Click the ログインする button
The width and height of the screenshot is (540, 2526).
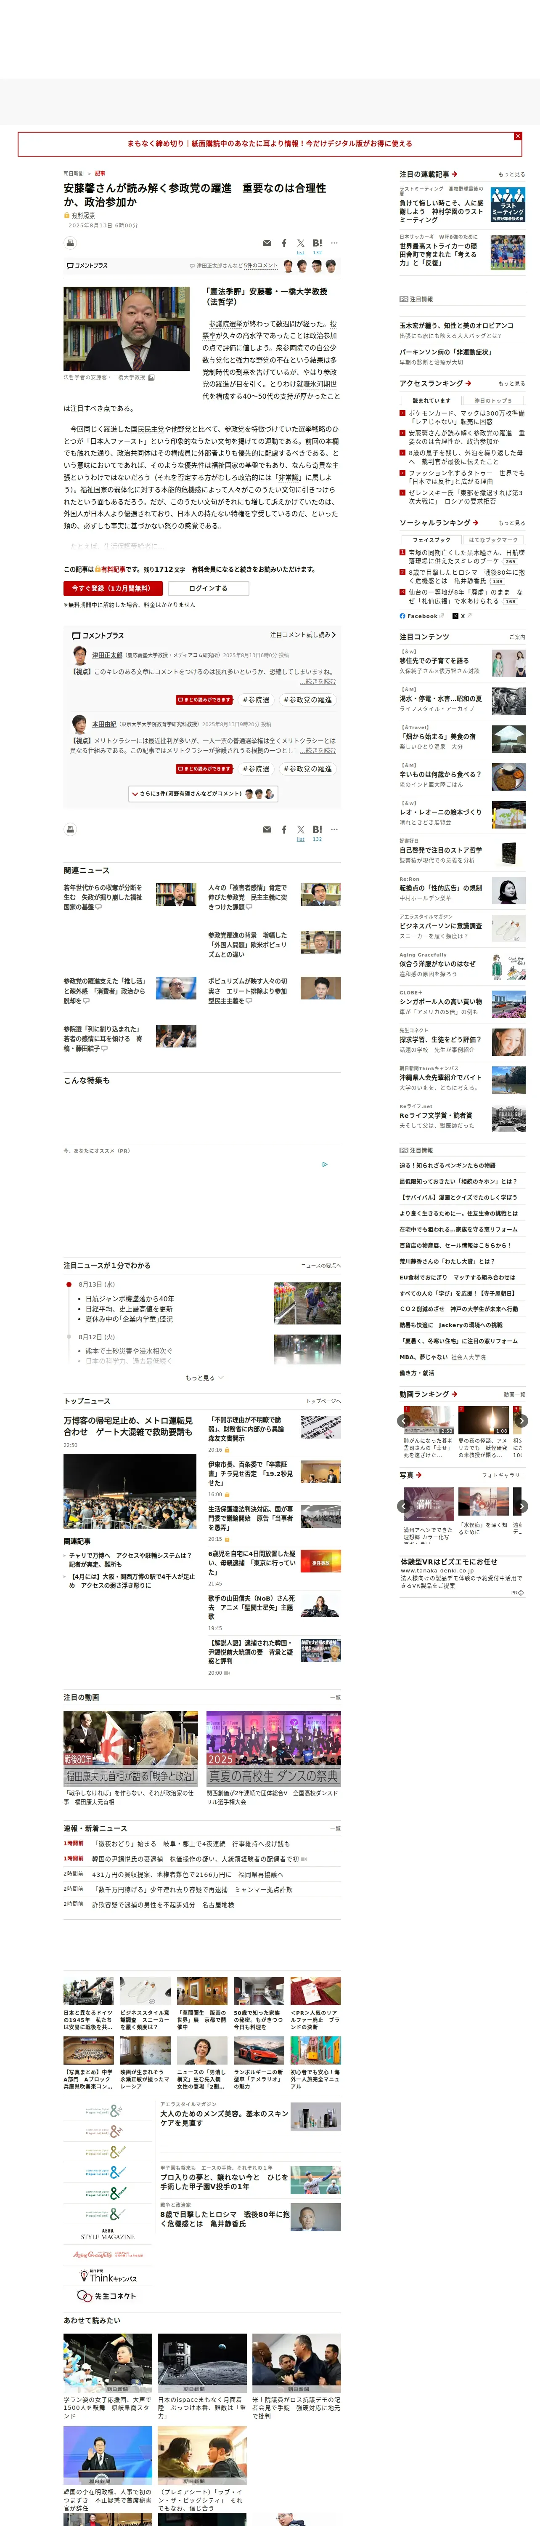[x=208, y=589]
